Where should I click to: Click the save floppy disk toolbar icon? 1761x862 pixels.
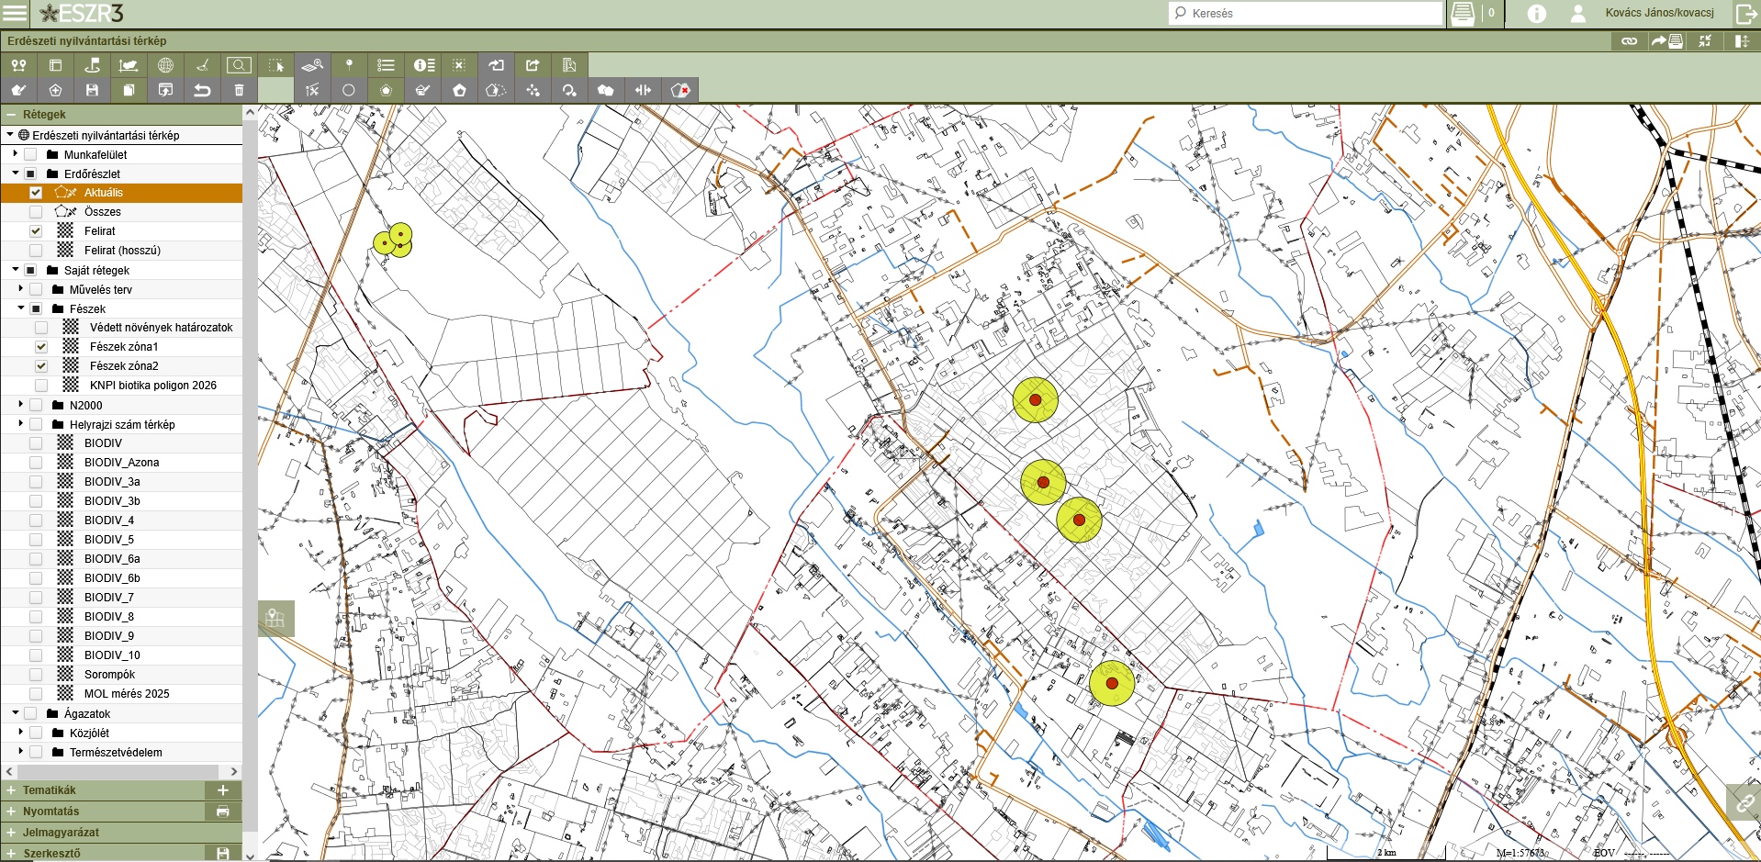[x=92, y=90]
